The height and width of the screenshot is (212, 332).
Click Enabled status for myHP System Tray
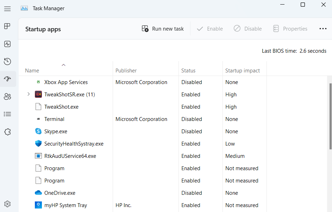(x=191, y=205)
